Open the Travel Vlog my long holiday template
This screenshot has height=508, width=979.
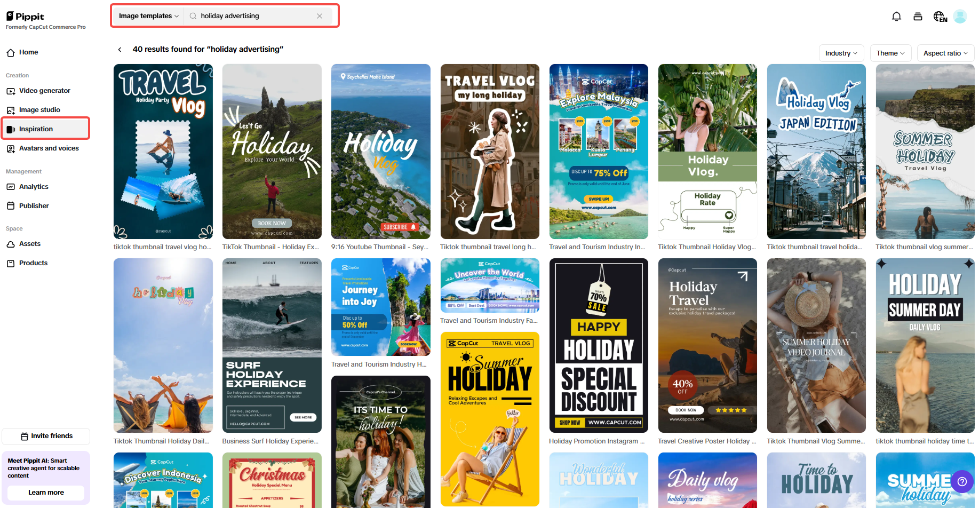click(x=490, y=152)
